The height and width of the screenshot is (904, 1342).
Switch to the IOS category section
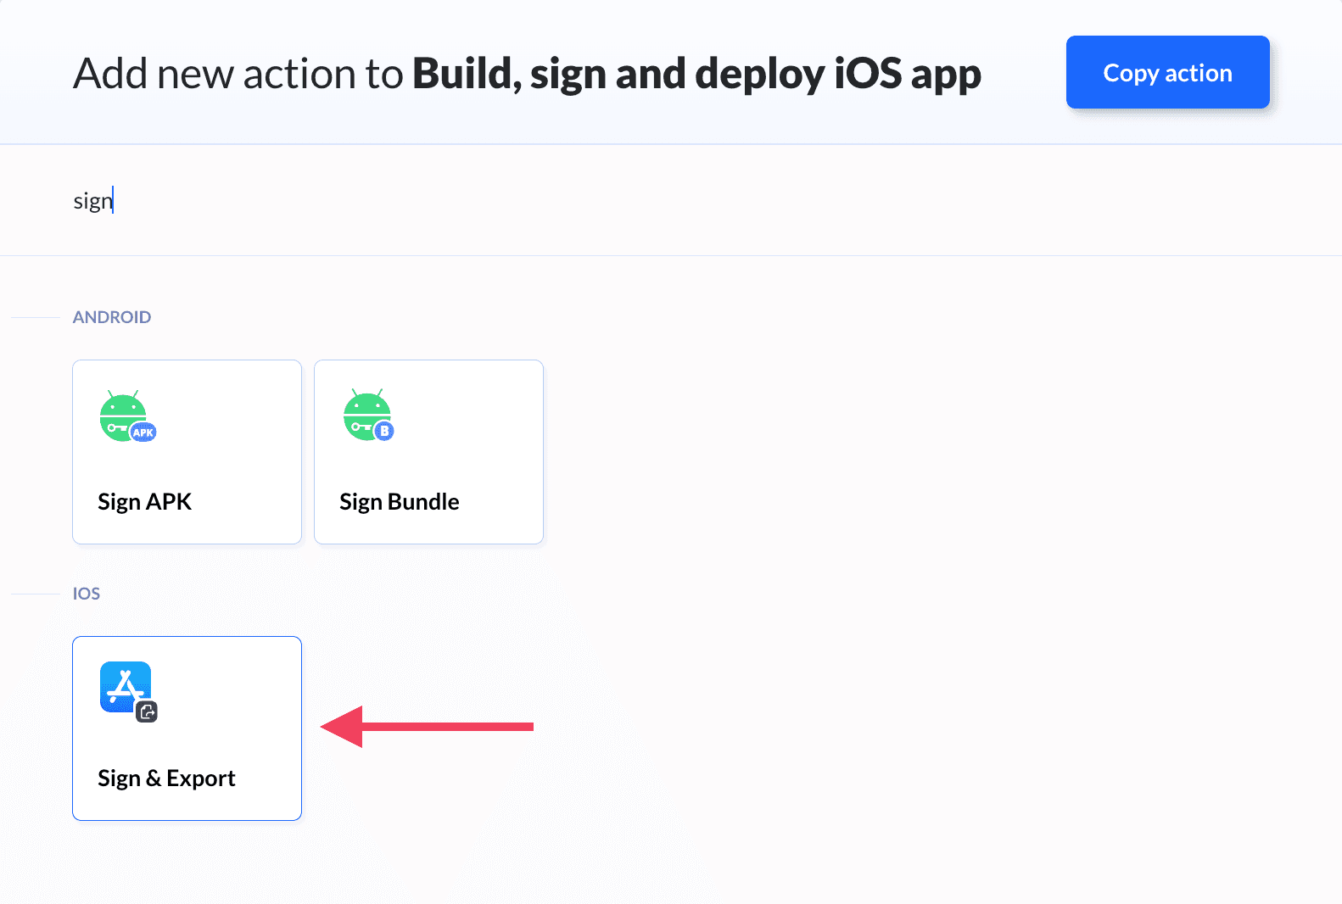(86, 594)
